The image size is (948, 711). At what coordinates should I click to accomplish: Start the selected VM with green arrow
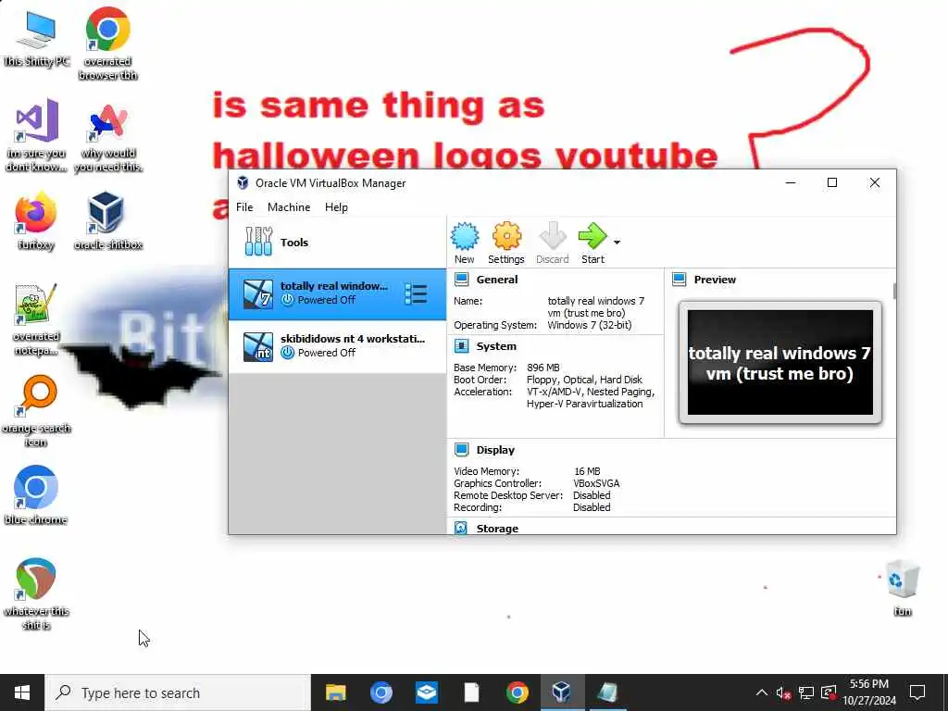click(x=592, y=236)
